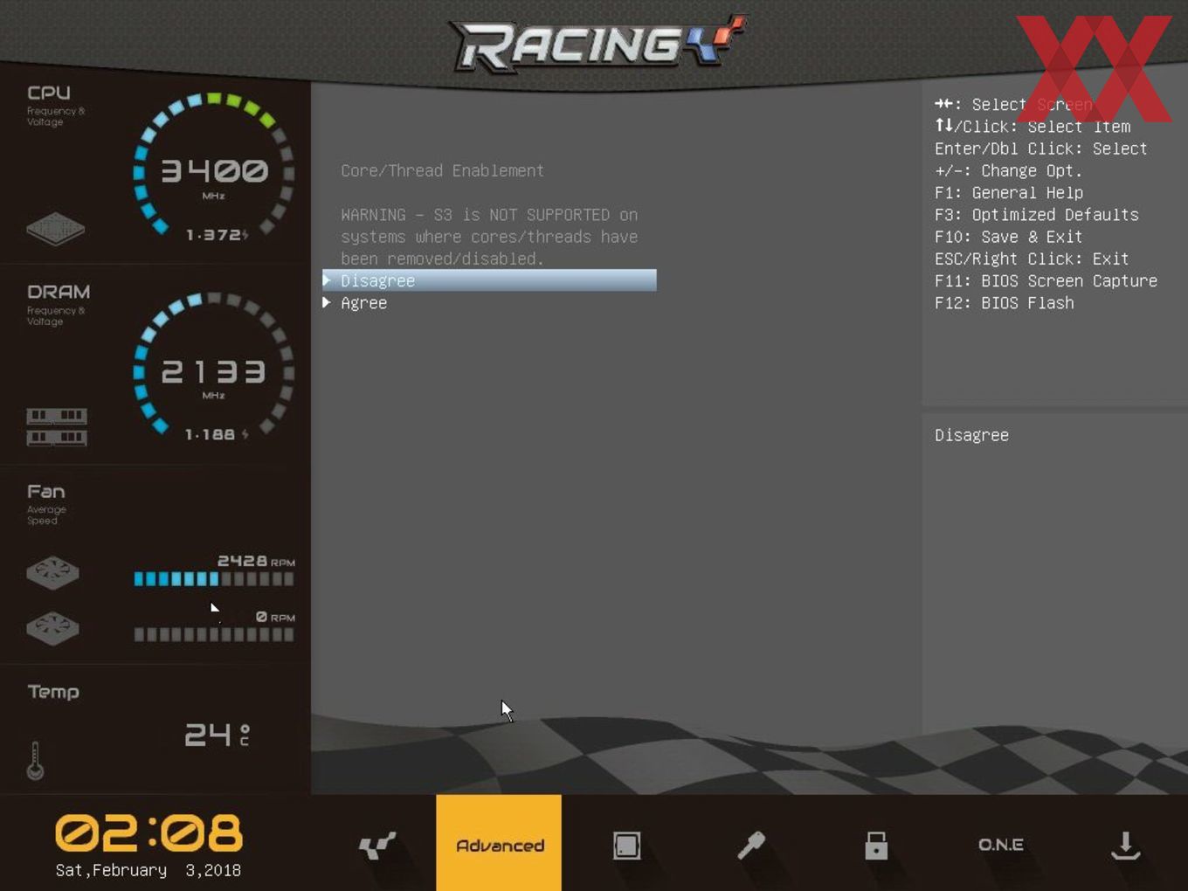Select the Disagree option
This screenshot has height=891, width=1188.
[x=489, y=280]
